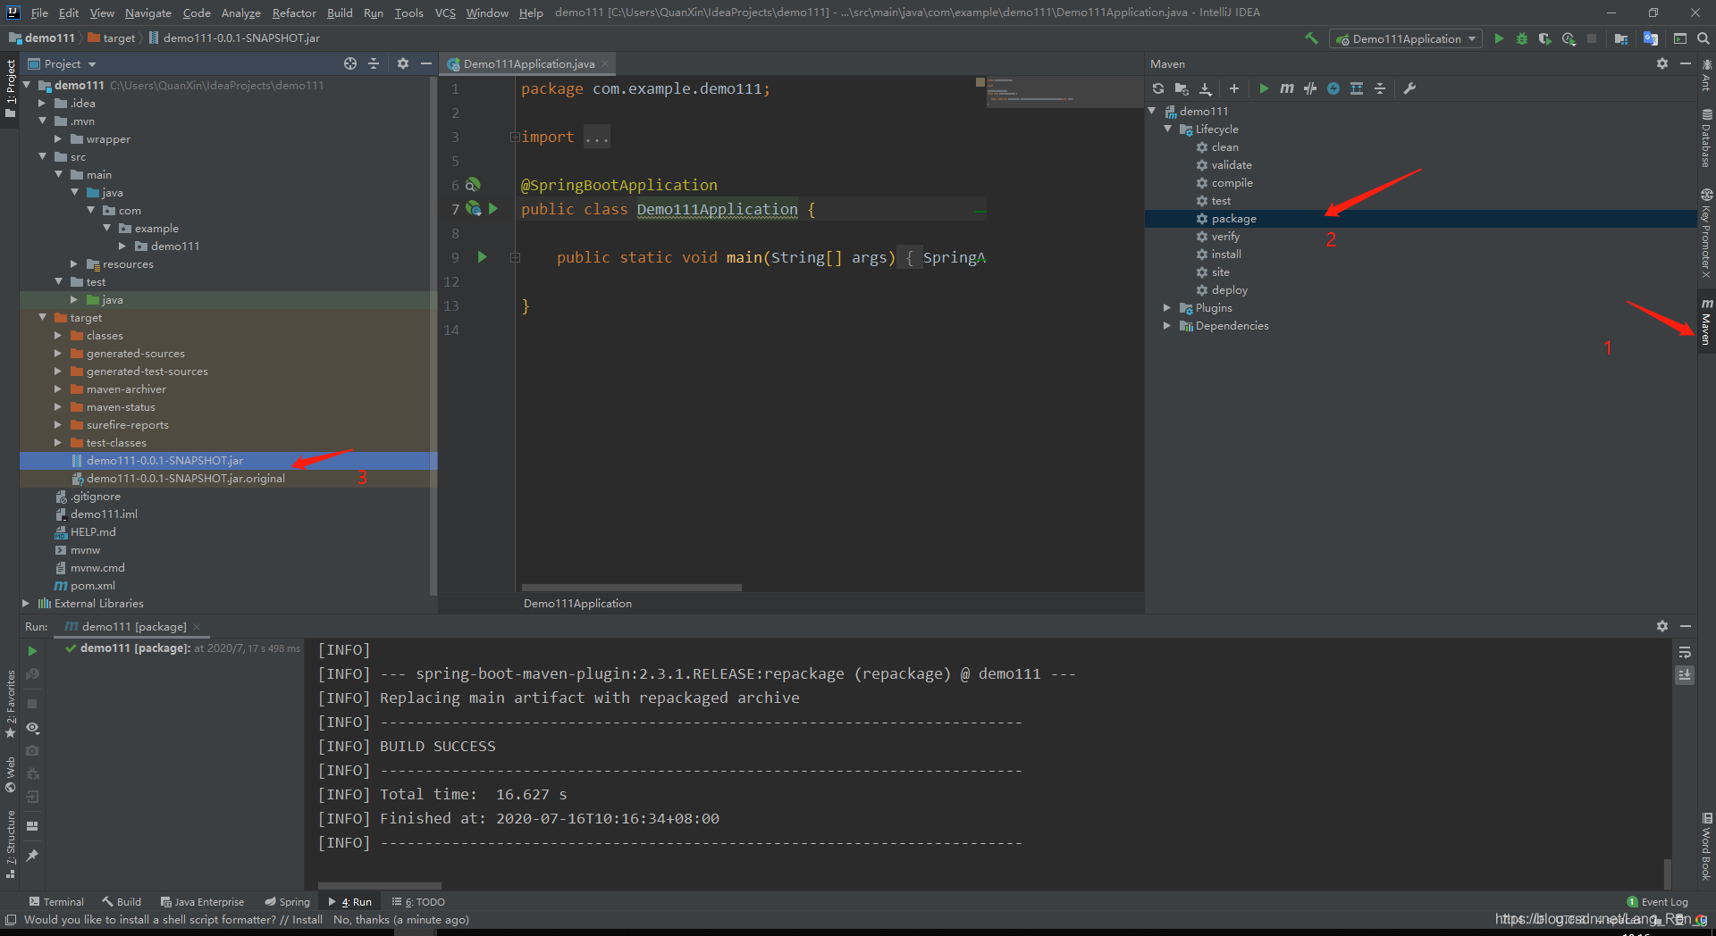The height and width of the screenshot is (936, 1716).
Task: Collapse the Lifecycle node in Maven
Action: pyautogui.click(x=1167, y=129)
